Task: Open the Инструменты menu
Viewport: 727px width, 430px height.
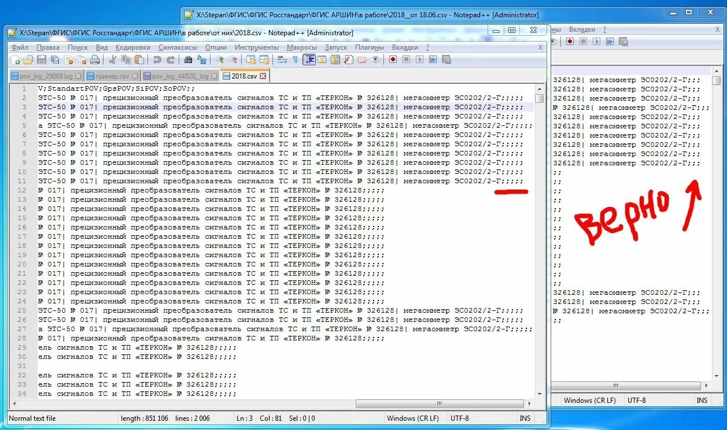Action: pos(256,47)
